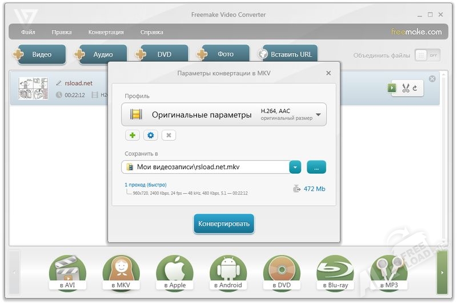Delete profile using the X icon
Image resolution: width=457 pixels, height=304 pixels.
(169, 135)
